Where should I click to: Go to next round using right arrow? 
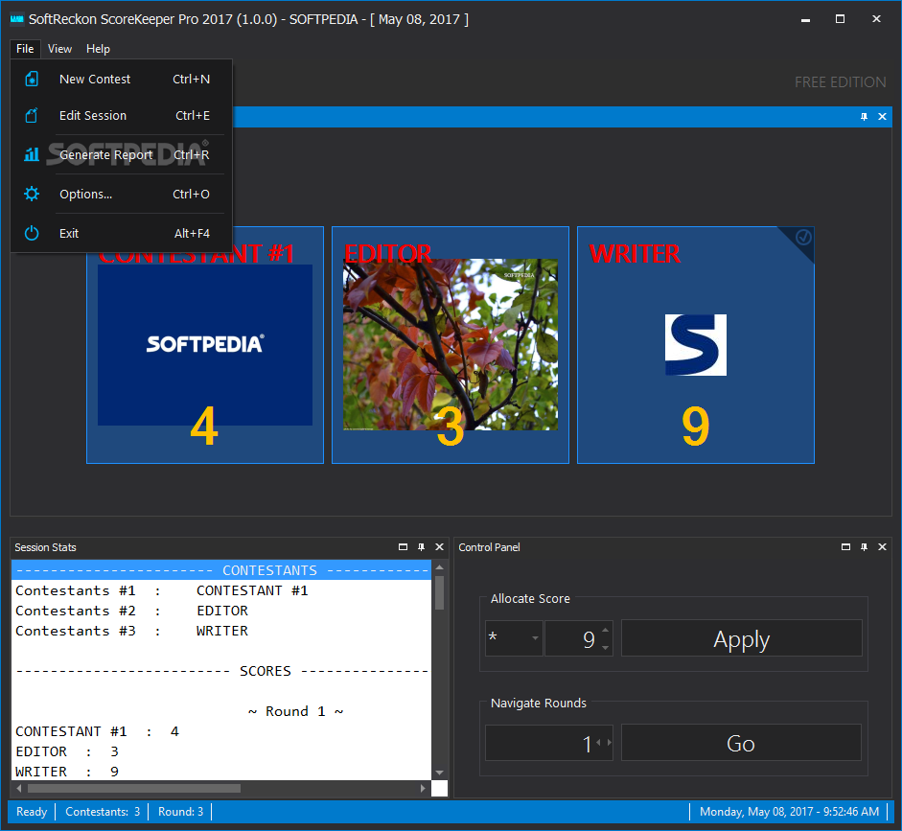[610, 743]
